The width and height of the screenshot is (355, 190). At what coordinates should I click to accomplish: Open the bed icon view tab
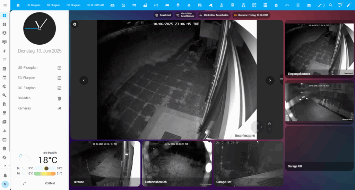point(167,5)
